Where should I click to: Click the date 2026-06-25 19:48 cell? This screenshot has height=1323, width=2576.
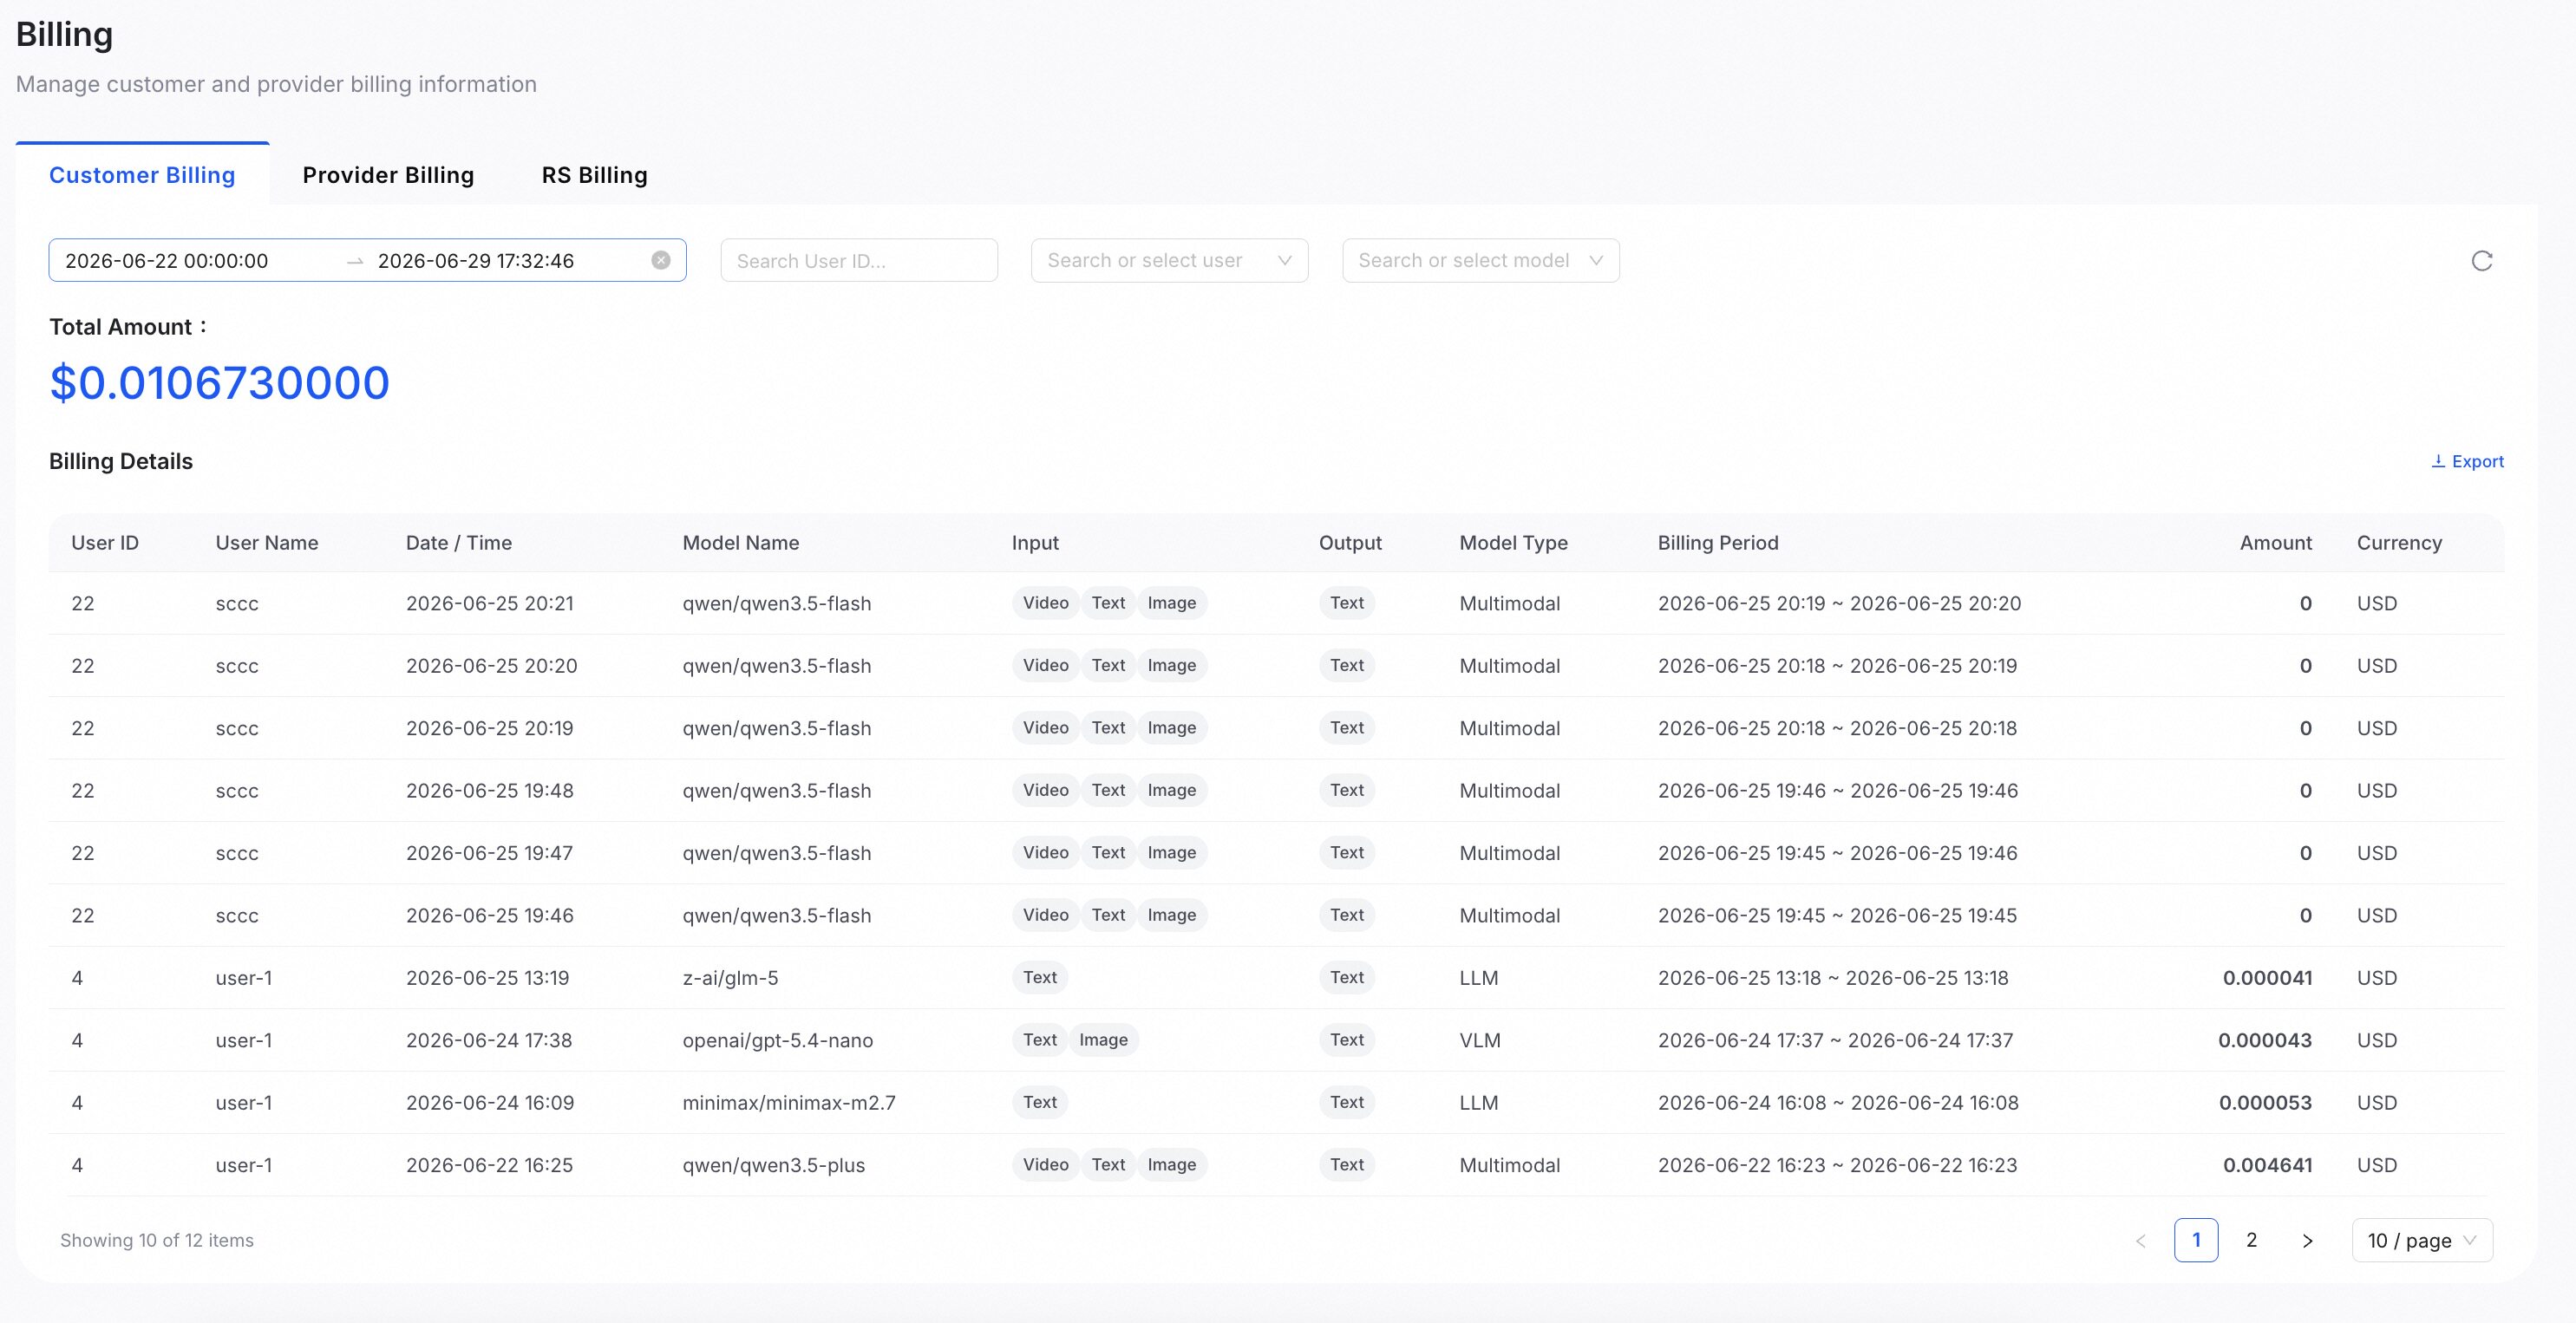coord(490,791)
